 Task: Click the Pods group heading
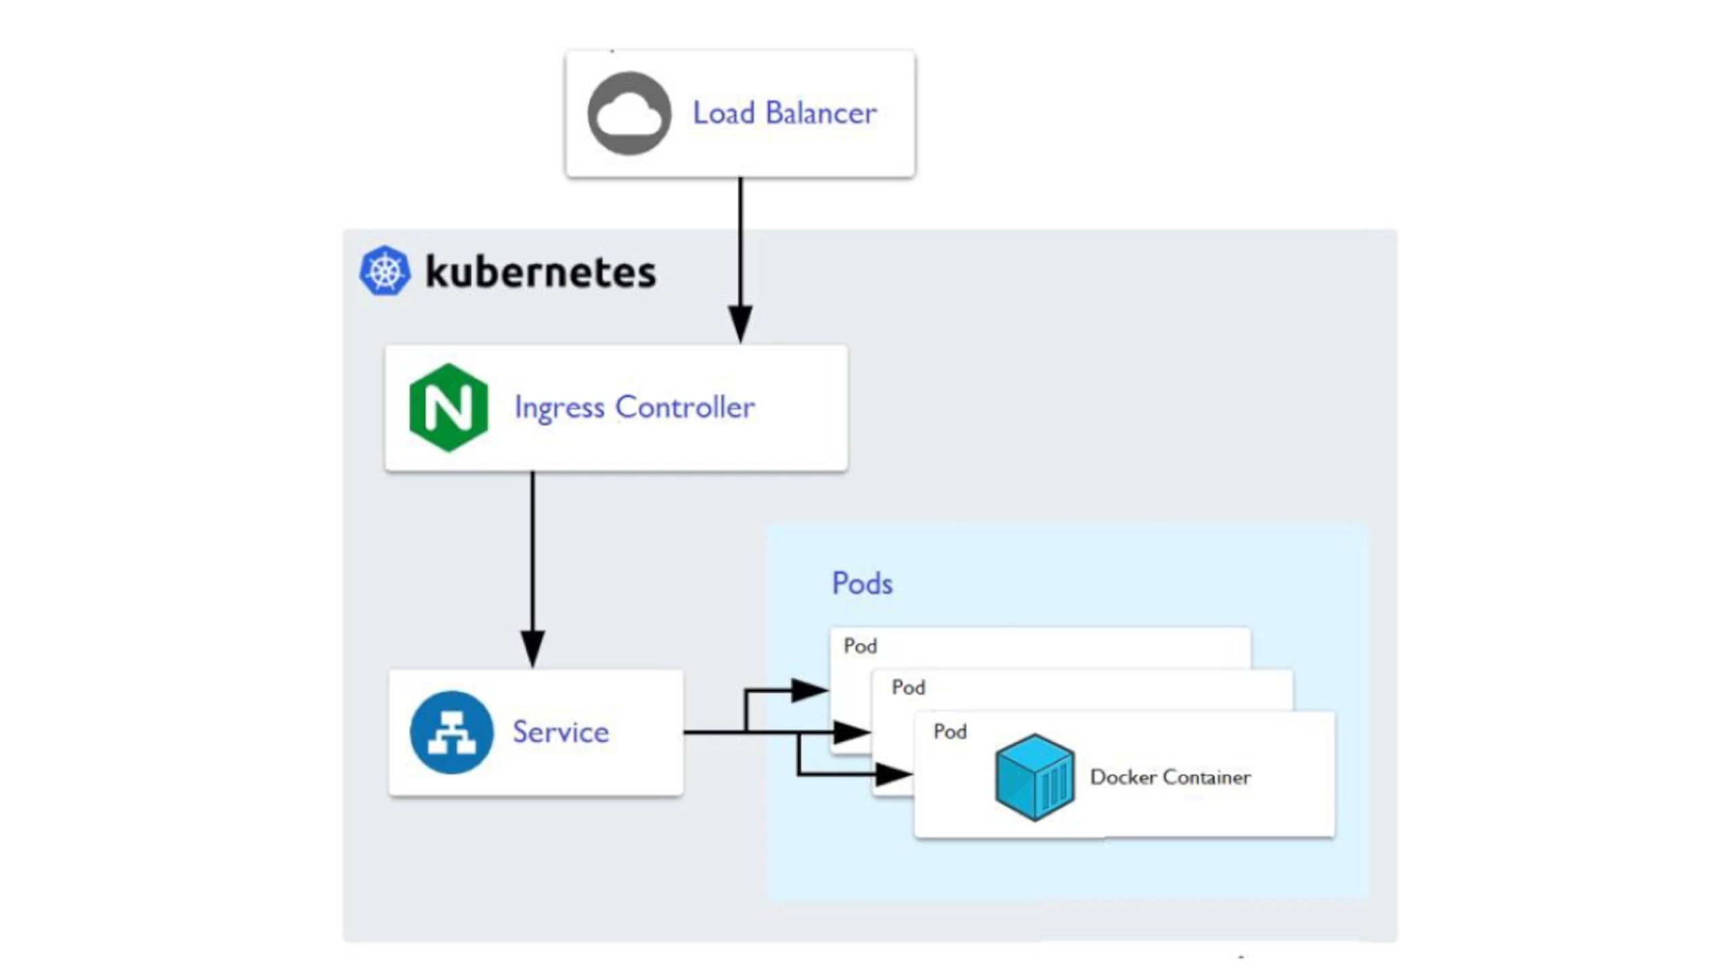862,583
